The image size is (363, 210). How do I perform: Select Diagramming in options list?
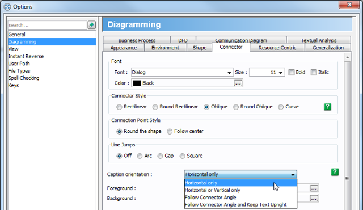tap(52, 42)
